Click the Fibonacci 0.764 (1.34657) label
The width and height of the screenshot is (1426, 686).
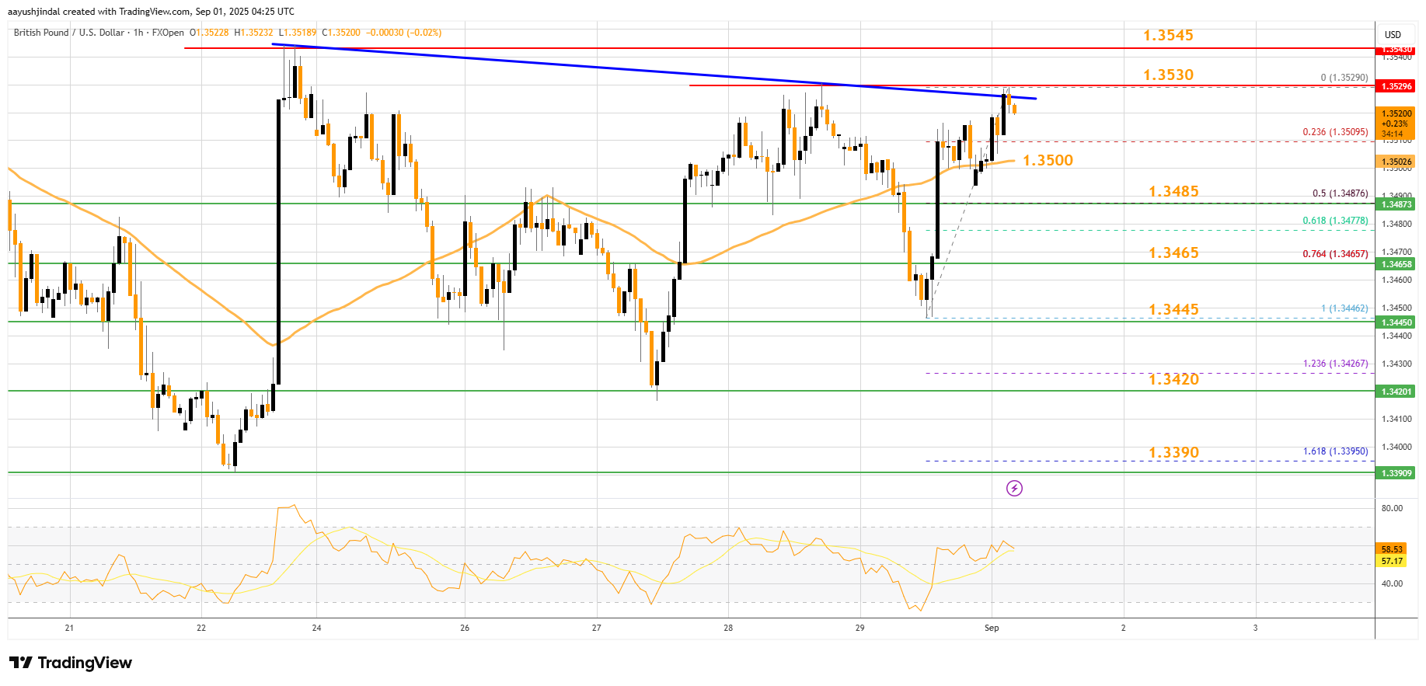pos(1335,254)
